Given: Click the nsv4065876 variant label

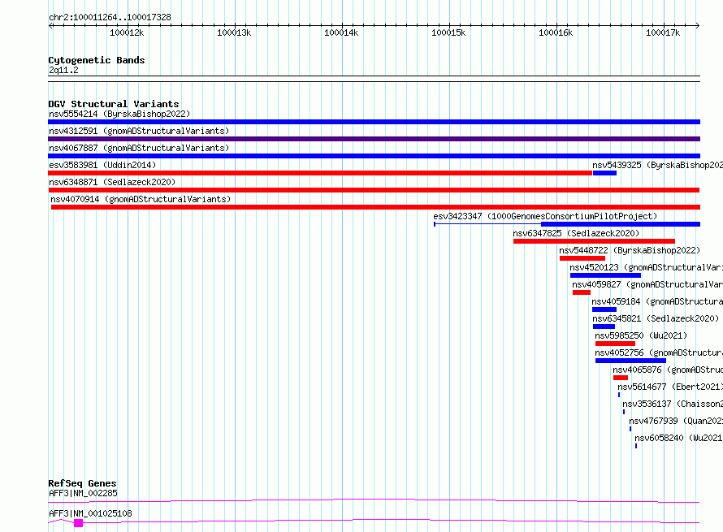Looking at the screenshot, I should [668, 370].
